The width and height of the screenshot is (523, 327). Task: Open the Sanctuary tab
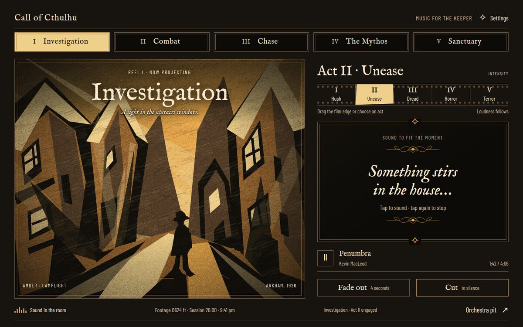(461, 42)
